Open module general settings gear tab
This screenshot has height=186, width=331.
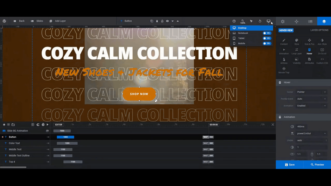point(283,21)
